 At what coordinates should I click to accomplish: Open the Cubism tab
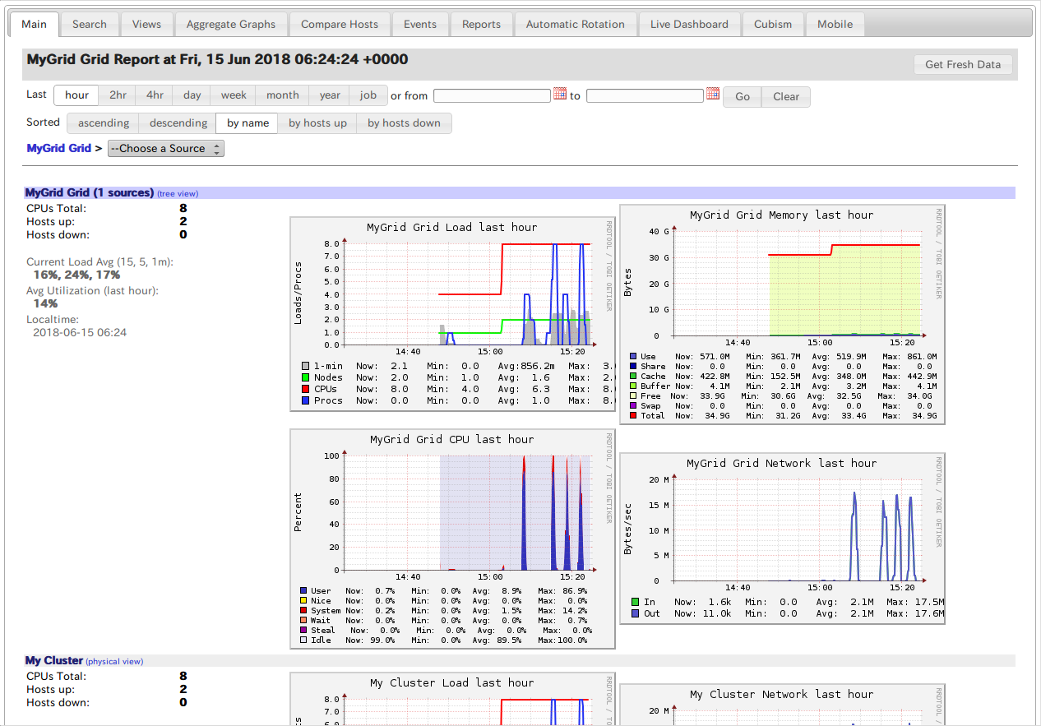pyautogui.click(x=773, y=24)
